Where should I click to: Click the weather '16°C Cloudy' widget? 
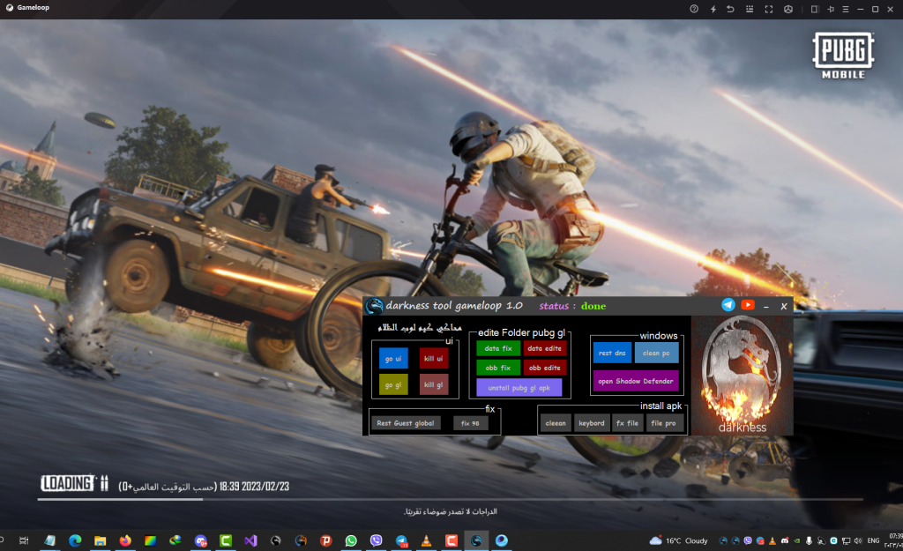click(678, 540)
